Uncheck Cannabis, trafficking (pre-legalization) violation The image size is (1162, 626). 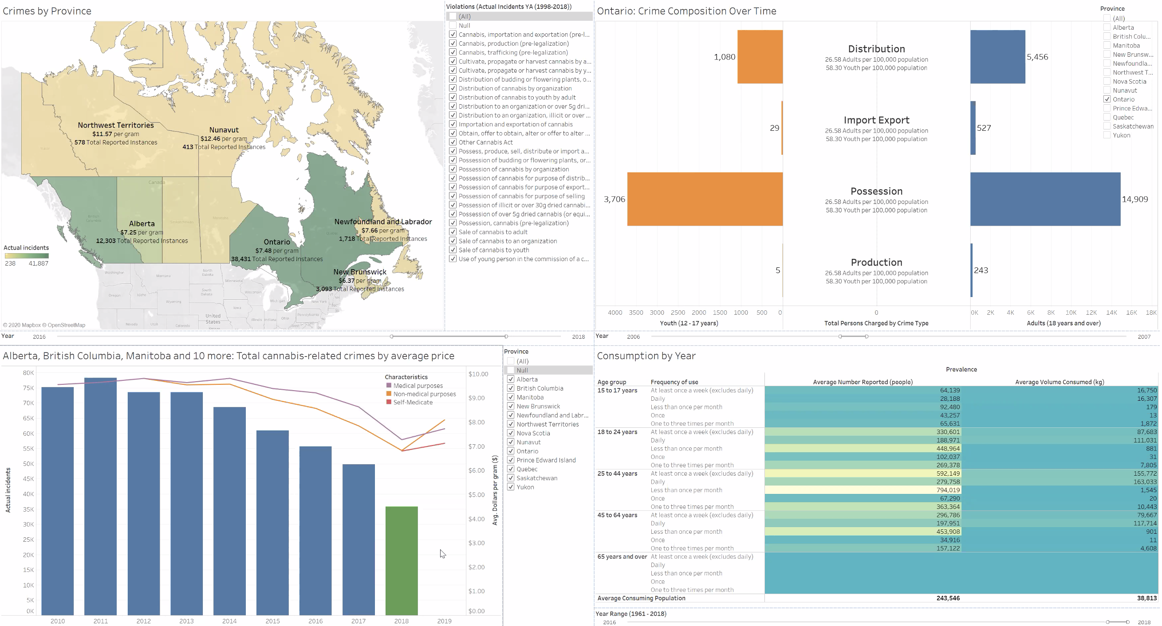click(453, 52)
